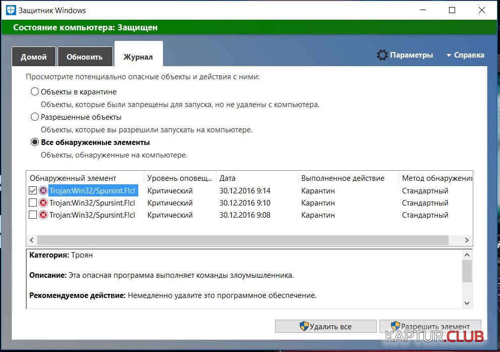Click the details pane vertical scrollbar thumb
The height and width of the screenshot is (352, 500).
tap(467, 271)
